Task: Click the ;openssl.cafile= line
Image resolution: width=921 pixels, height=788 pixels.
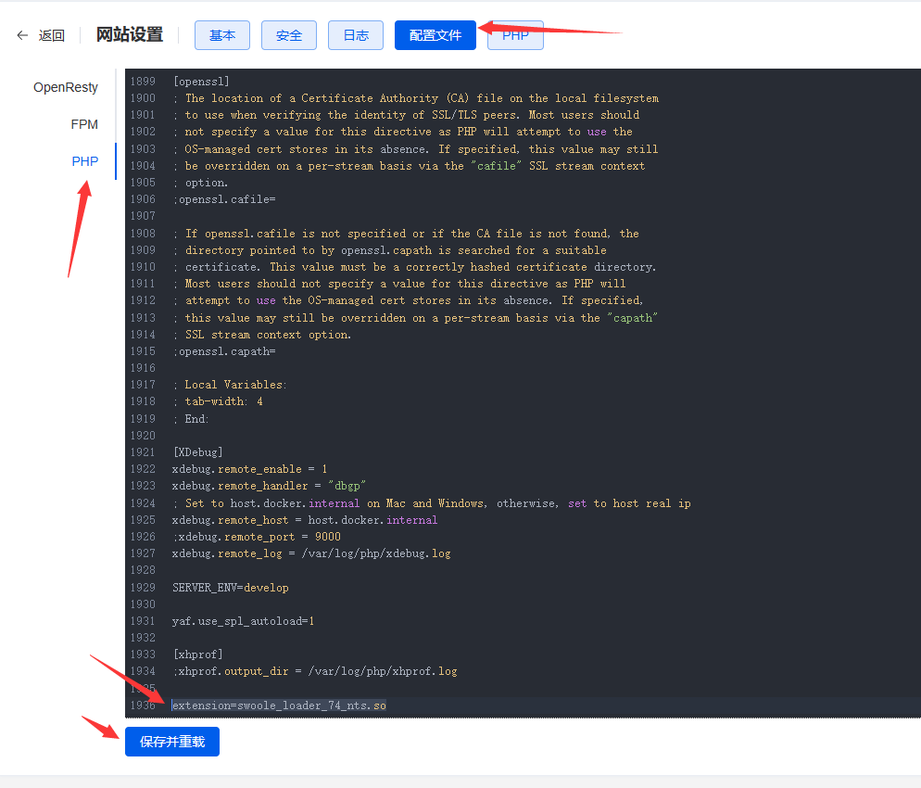Action: 224,199
